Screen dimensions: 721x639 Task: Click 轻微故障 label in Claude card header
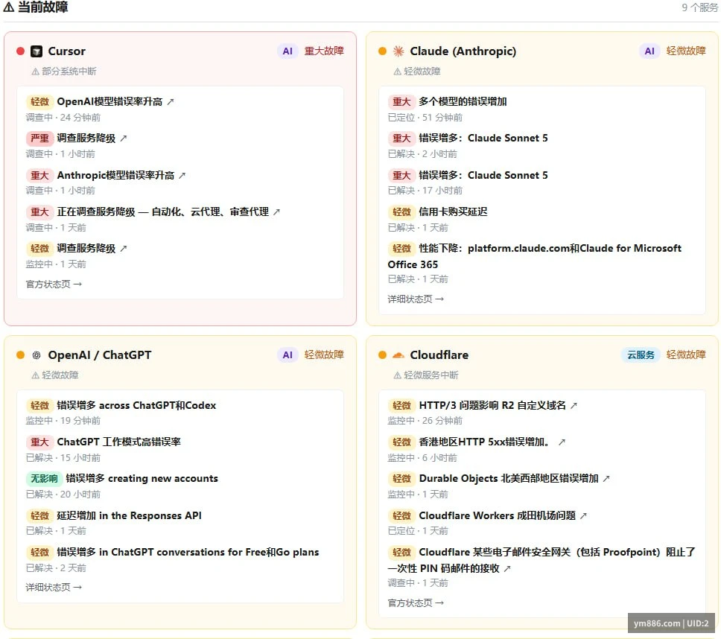coord(686,51)
